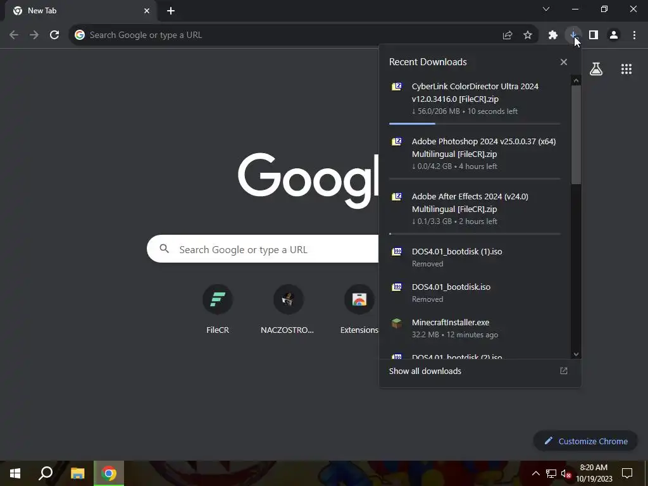Open the tab search dropdown chevron

[x=546, y=9]
